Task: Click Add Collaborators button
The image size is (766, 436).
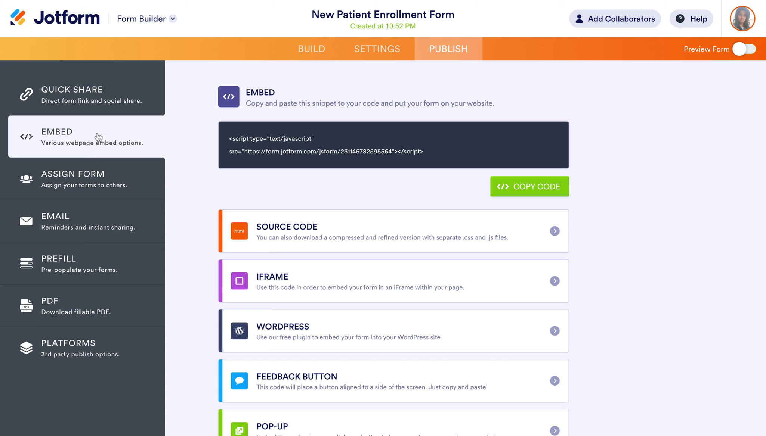Action: (615, 19)
